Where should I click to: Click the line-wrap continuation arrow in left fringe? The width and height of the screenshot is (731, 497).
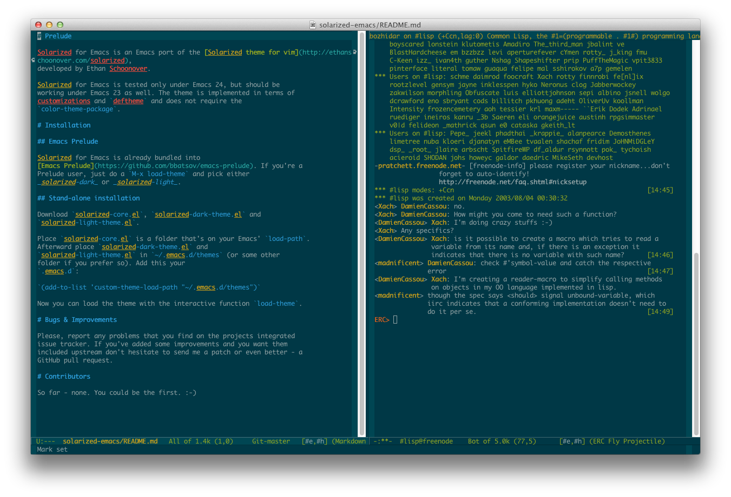[x=34, y=60]
